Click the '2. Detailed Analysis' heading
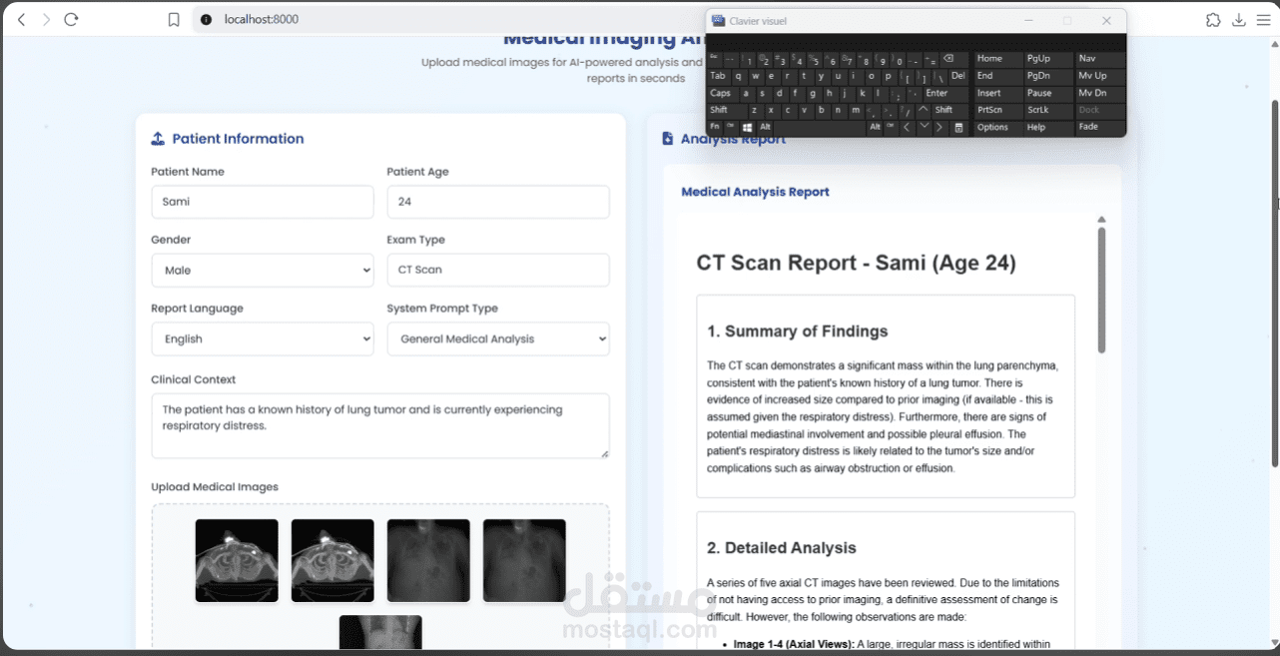 coord(782,548)
